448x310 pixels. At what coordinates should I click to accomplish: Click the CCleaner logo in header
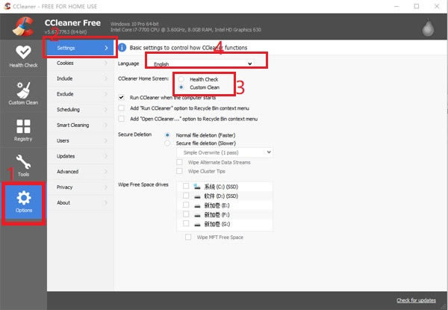pyautogui.click(x=24, y=25)
